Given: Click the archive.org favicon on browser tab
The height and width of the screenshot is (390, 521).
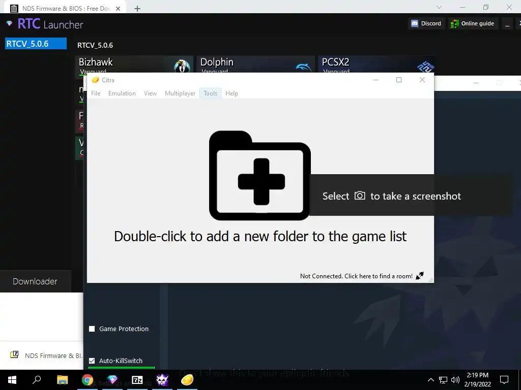Looking at the screenshot, I should coord(14,9).
